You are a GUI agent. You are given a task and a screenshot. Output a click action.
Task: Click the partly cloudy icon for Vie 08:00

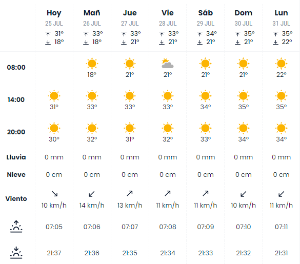click(167, 64)
